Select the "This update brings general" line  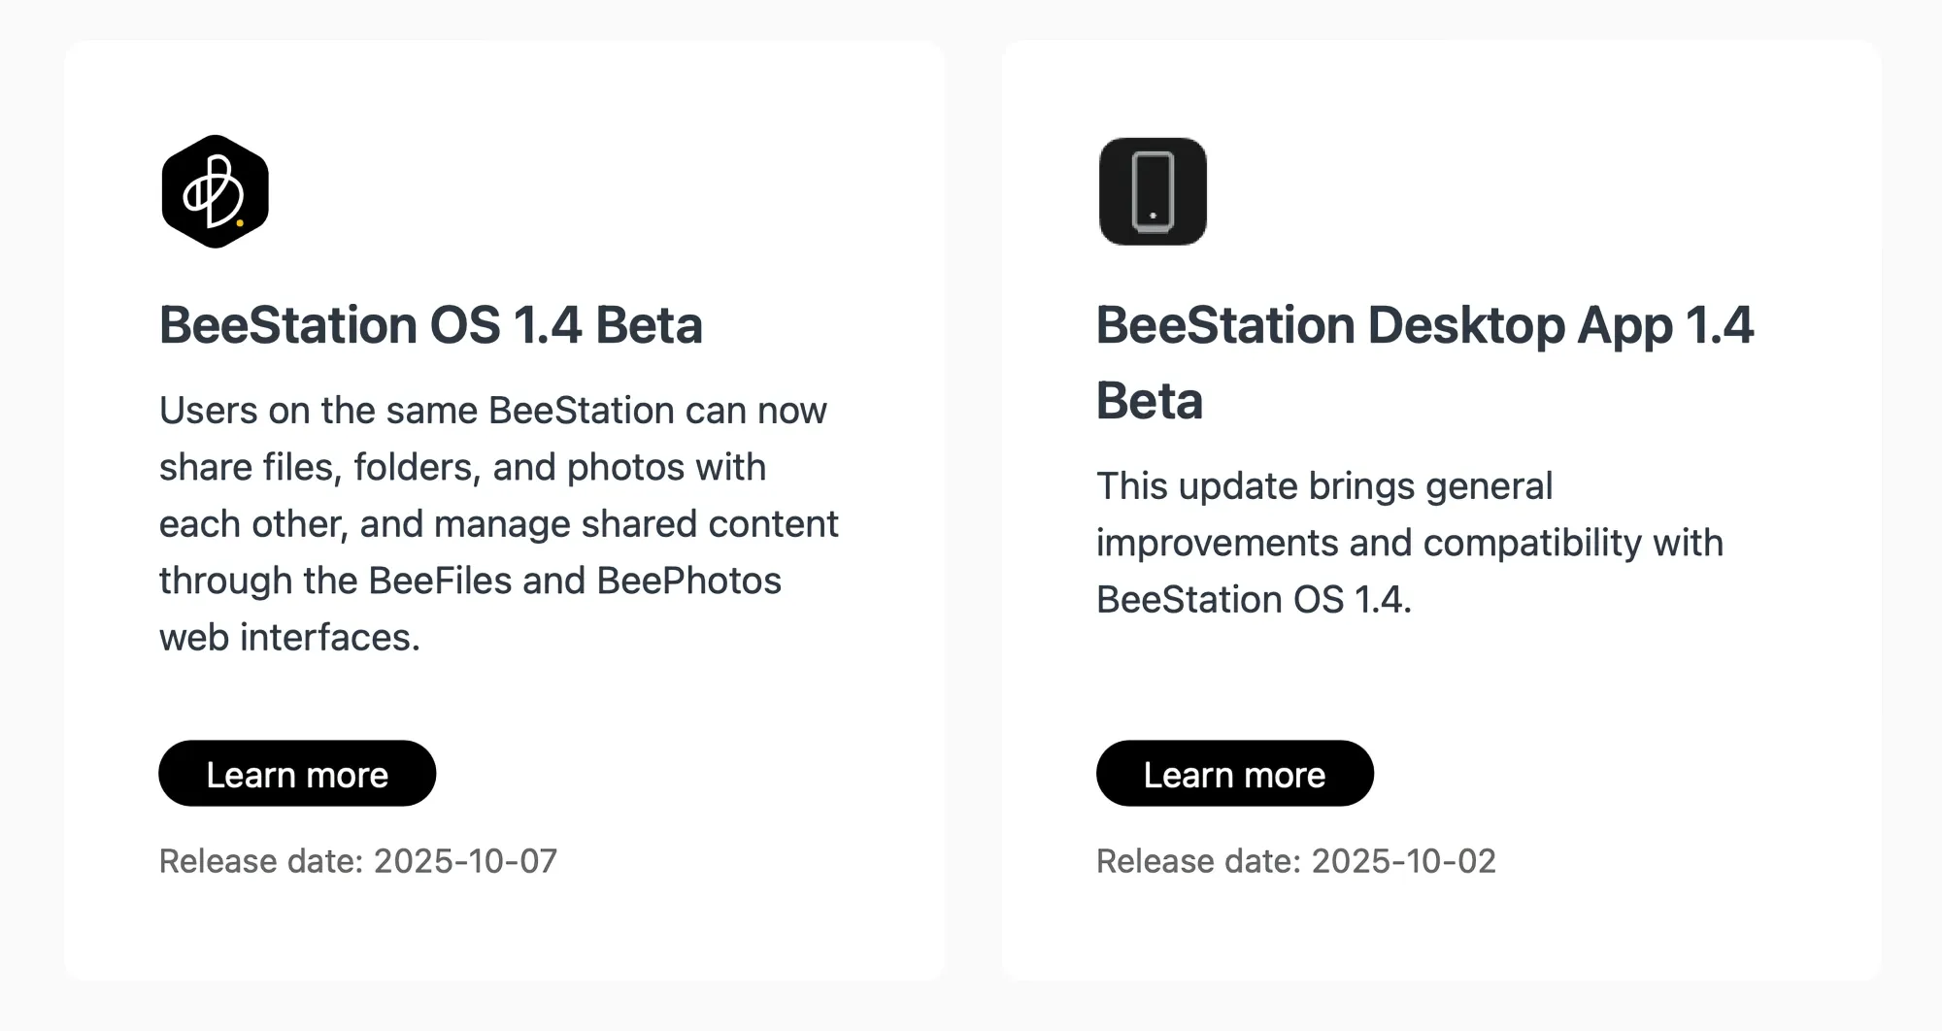[1324, 486]
